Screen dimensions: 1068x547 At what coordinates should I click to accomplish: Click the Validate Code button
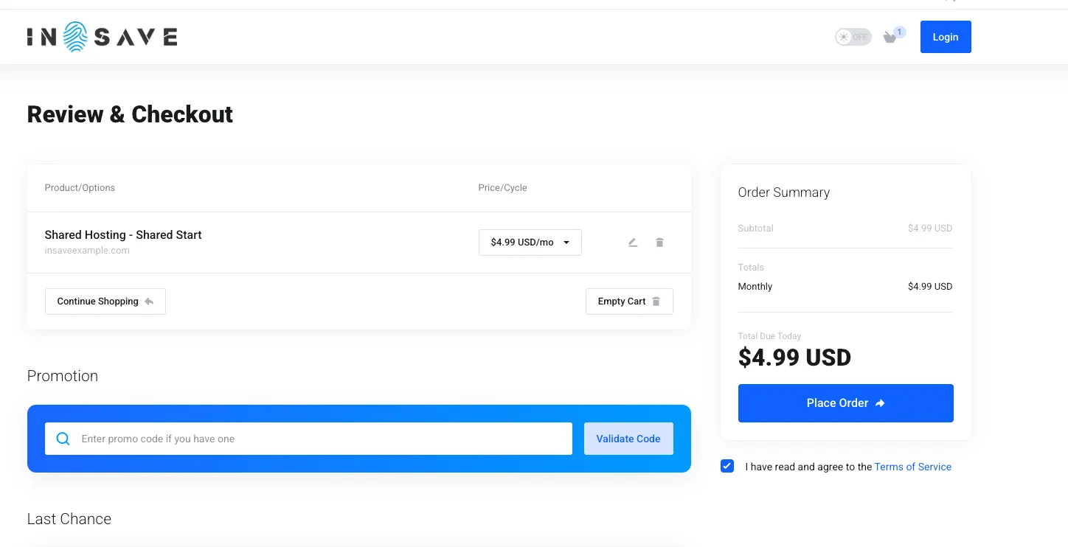[628, 439]
